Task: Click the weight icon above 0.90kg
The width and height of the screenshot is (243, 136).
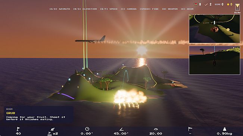Action: 224,129
